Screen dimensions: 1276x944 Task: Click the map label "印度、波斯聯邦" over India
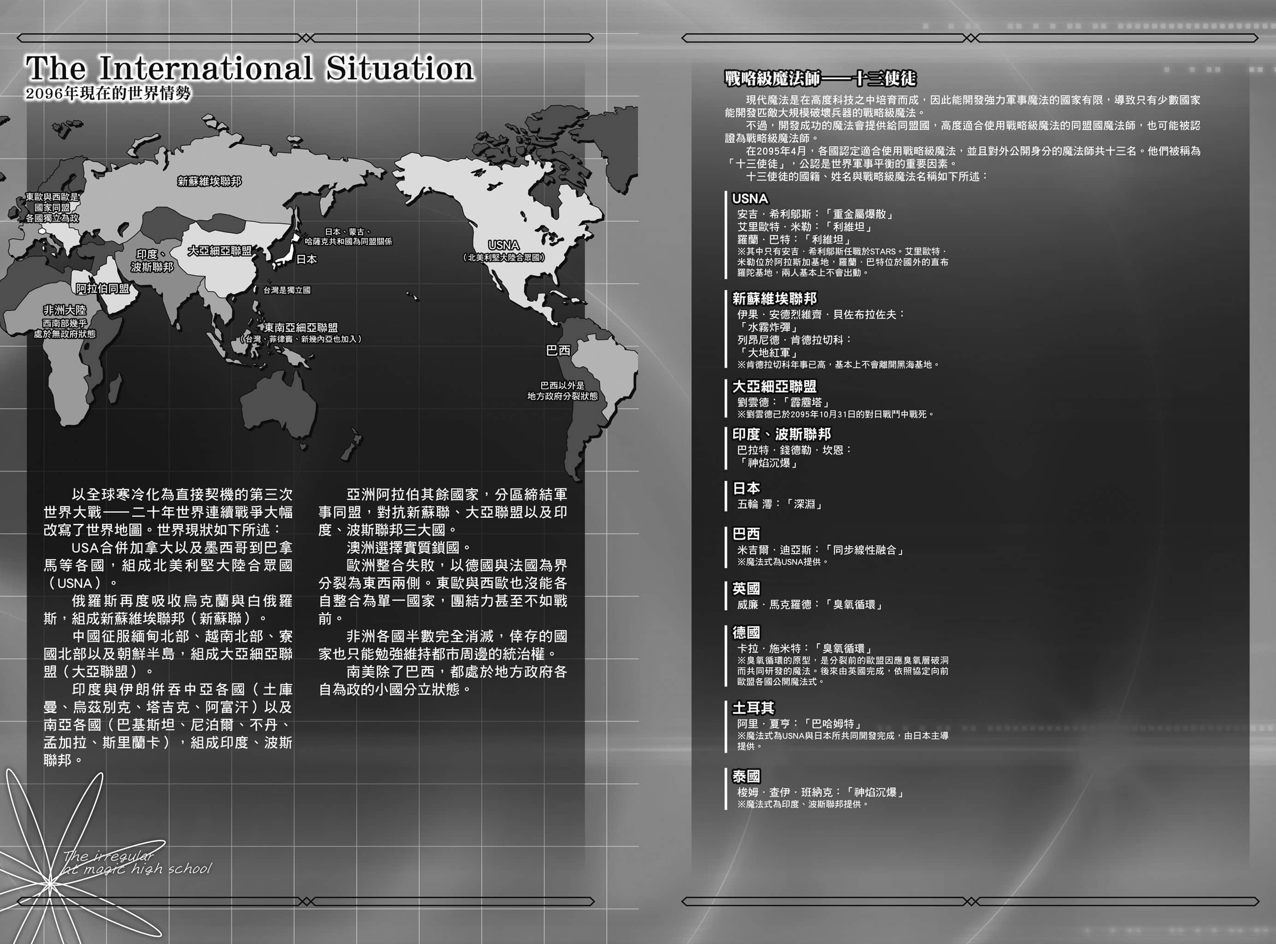tap(152, 260)
